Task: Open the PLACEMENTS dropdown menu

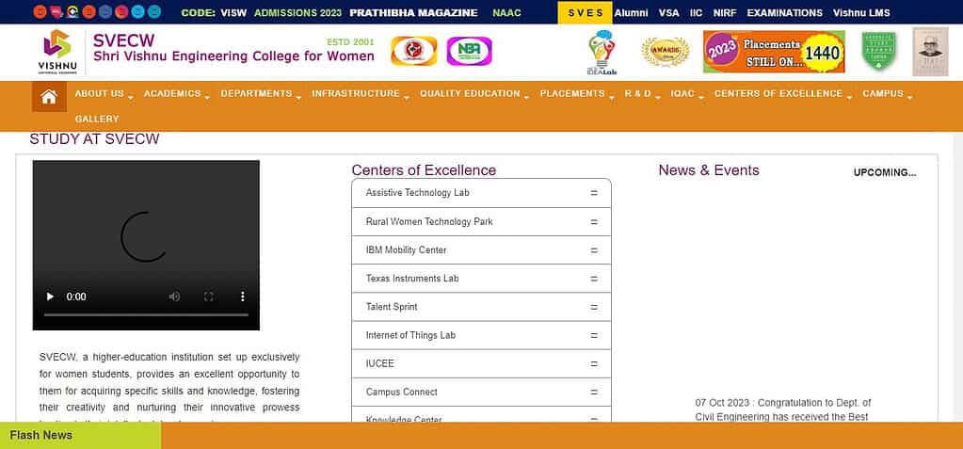Action: click(x=577, y=94)
